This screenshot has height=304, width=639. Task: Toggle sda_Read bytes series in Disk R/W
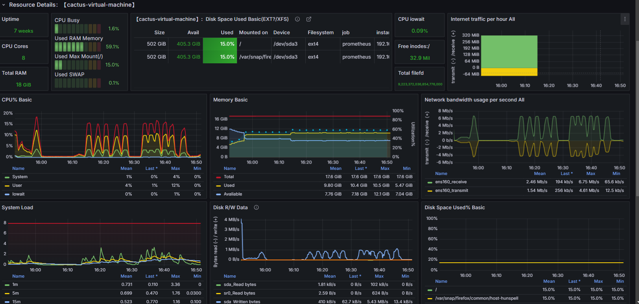(x=240, y=285)
